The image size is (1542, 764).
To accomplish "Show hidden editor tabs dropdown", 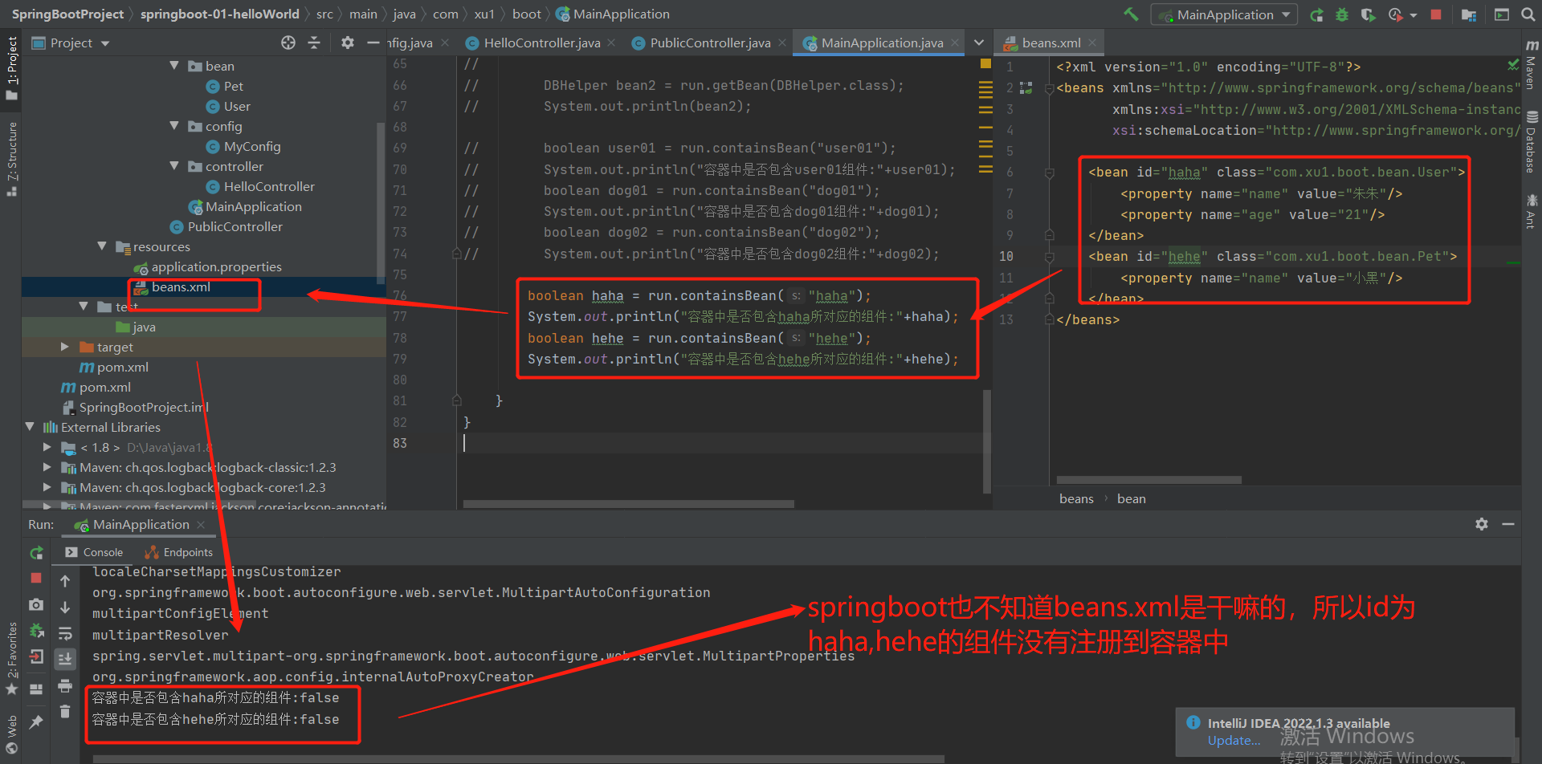I will click(978, 43).
